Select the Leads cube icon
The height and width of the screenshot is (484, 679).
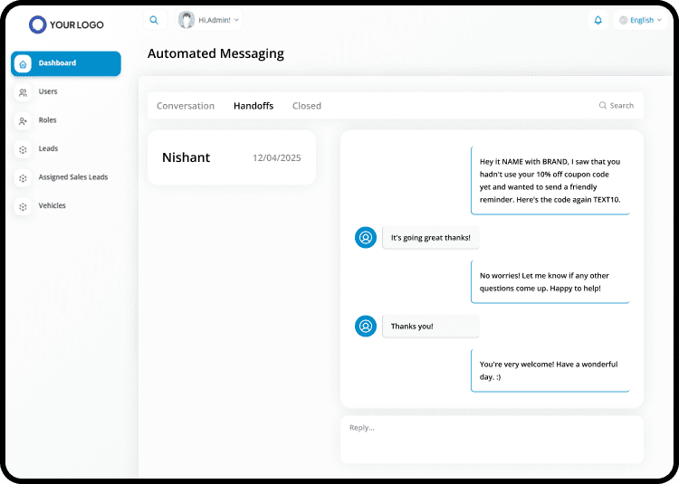[23, 149]
